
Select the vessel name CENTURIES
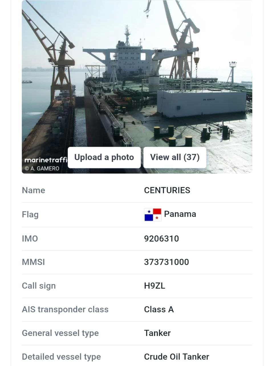[x=167, y=190]
